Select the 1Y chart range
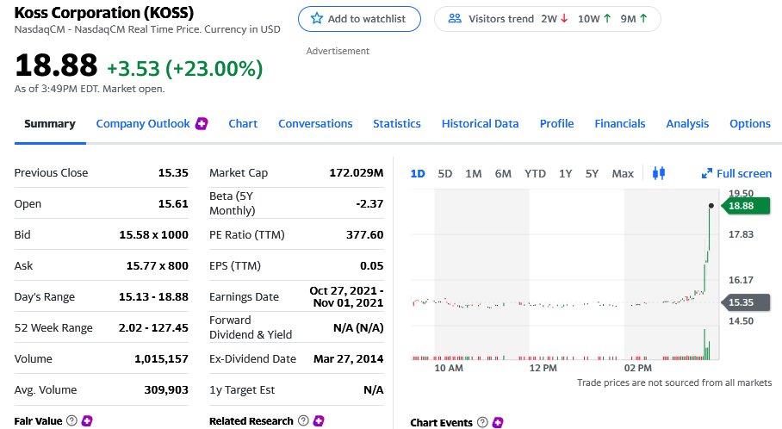 [x=565, y=174]
